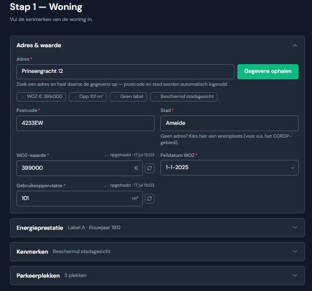Edit the WOZ-waarde field 399000
The width and height of the screenshot is (312, 291).
(79, 168)
